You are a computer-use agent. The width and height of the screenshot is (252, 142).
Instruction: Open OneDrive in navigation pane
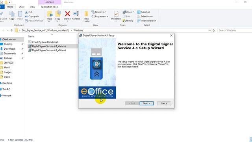pos(7,83)
